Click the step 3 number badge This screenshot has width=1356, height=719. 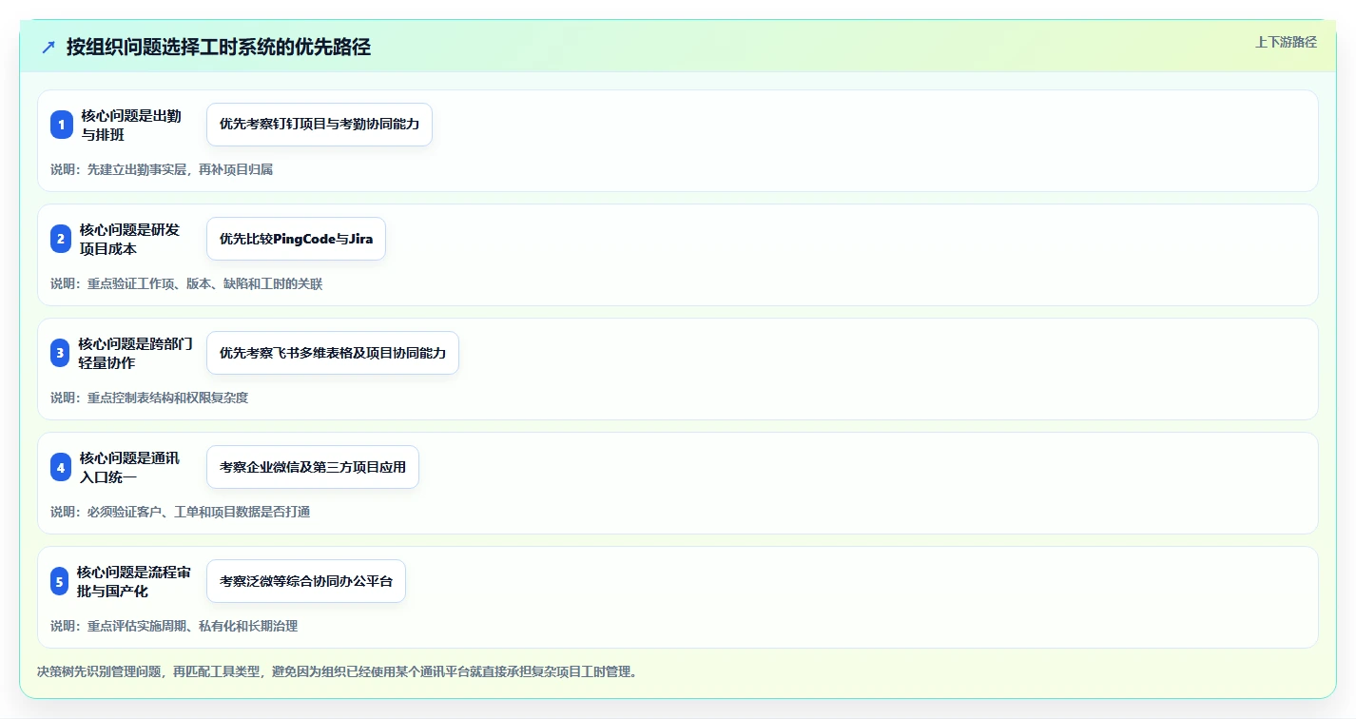61,353
